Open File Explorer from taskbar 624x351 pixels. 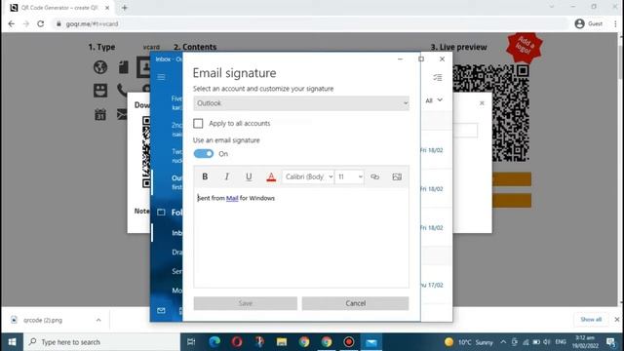point(282,342)
